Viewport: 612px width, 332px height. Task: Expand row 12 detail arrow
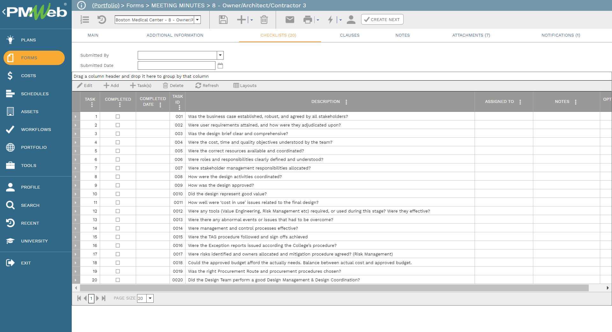[x=76, y=211]
